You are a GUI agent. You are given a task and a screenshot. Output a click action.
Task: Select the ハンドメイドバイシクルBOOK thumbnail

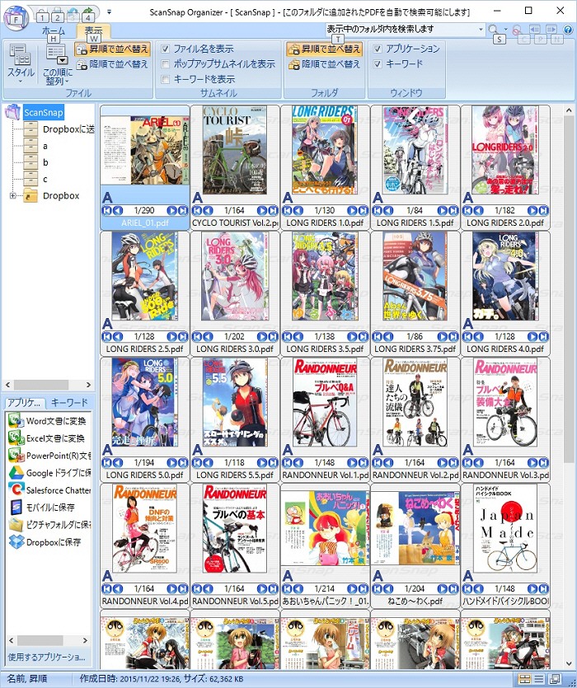505,529
